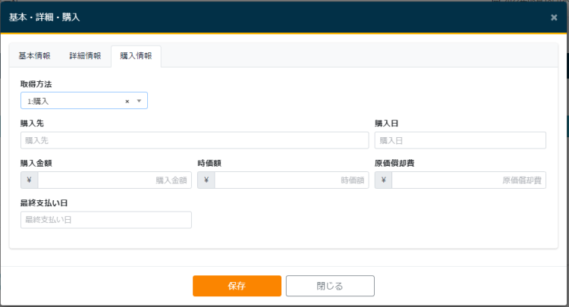Image resolution: width=569 pixels, height=307 pixels.
Task: Switch to the 基本情報 tab
Action: click(x=34, y=56)
